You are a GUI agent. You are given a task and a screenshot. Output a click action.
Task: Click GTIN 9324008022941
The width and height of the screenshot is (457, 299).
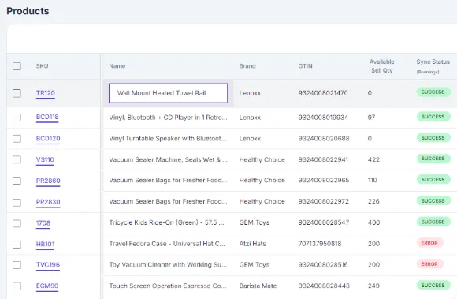(x=323, y=159)
